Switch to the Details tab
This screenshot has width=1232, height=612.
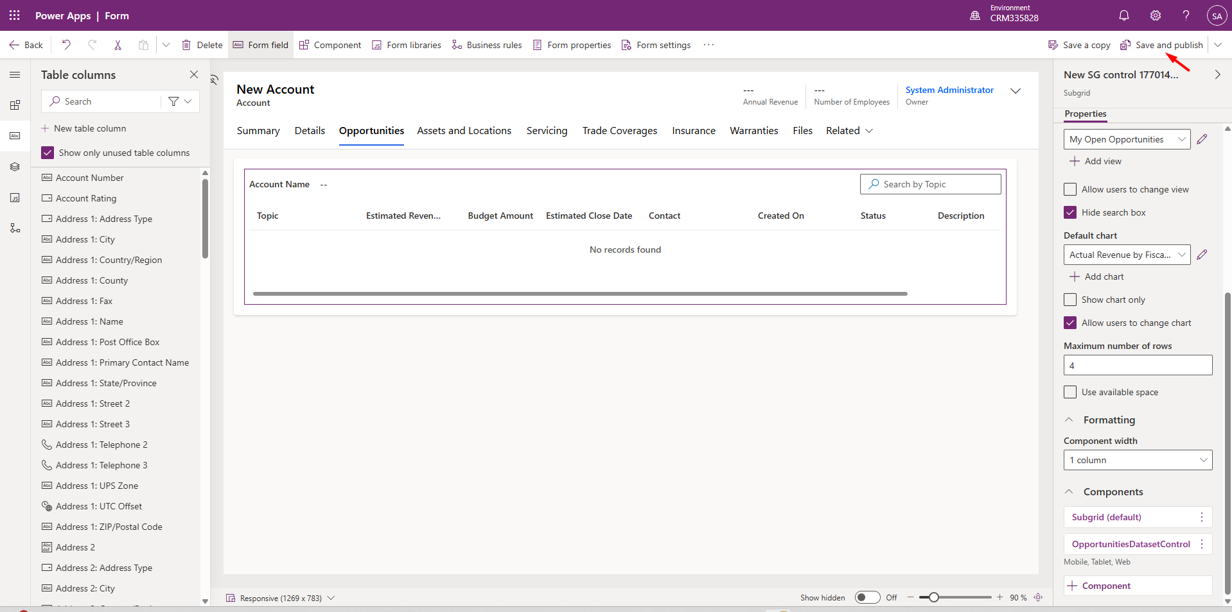[310, 131]
